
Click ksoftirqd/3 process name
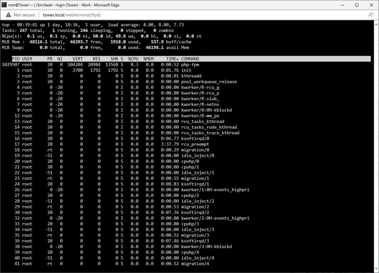(x=195, y=241)
